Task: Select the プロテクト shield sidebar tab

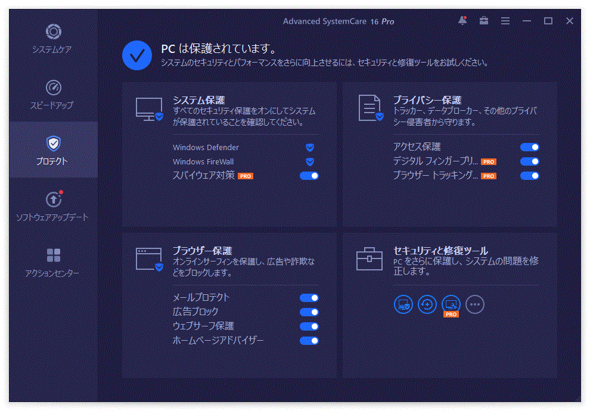Action: pyautogui.click(x=53, y=150)
